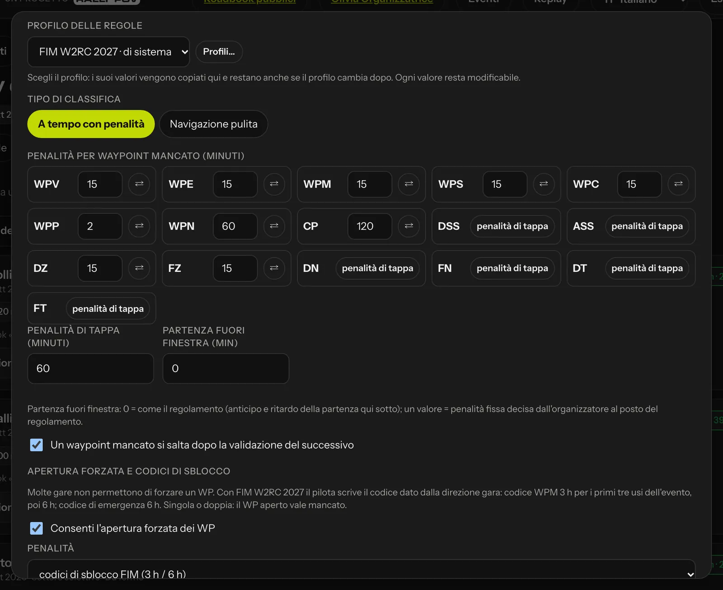The height and width of the screenshot is (590, 723).
Task: Click the 'Penalità di tappa (minuti)' field
Action: tap(90, 368)
